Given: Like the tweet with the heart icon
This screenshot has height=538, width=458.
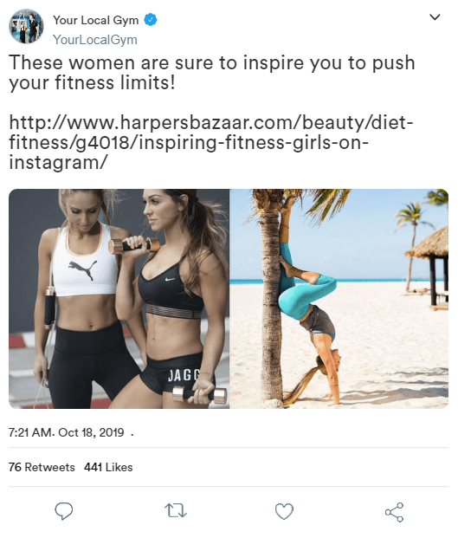Looking at the screenshot, I should tap(285, 511).
